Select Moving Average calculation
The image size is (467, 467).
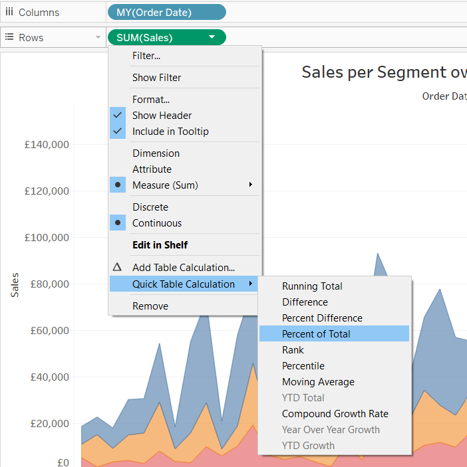click(x=318, y=382)
